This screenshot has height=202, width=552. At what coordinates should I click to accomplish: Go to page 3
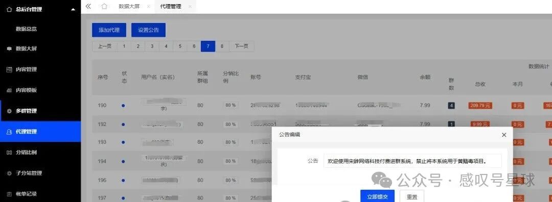point(152,46)
